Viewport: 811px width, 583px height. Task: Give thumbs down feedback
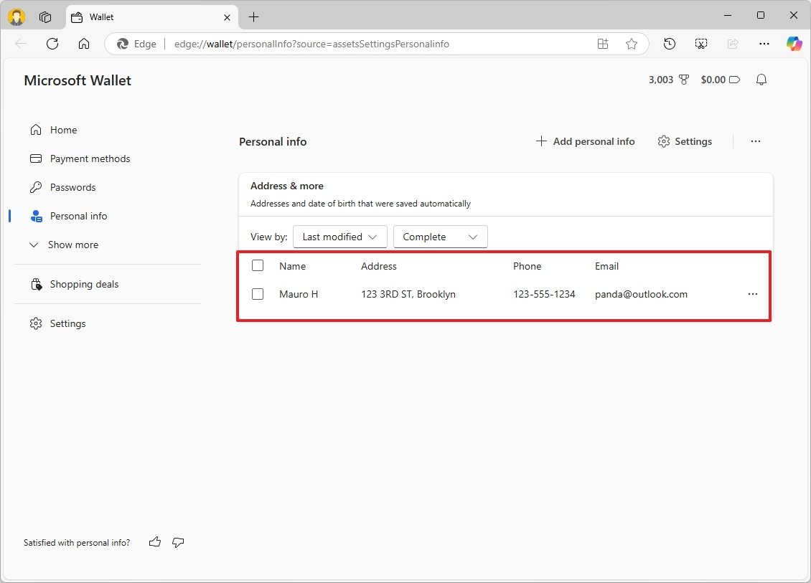click(x=178, y=542)
